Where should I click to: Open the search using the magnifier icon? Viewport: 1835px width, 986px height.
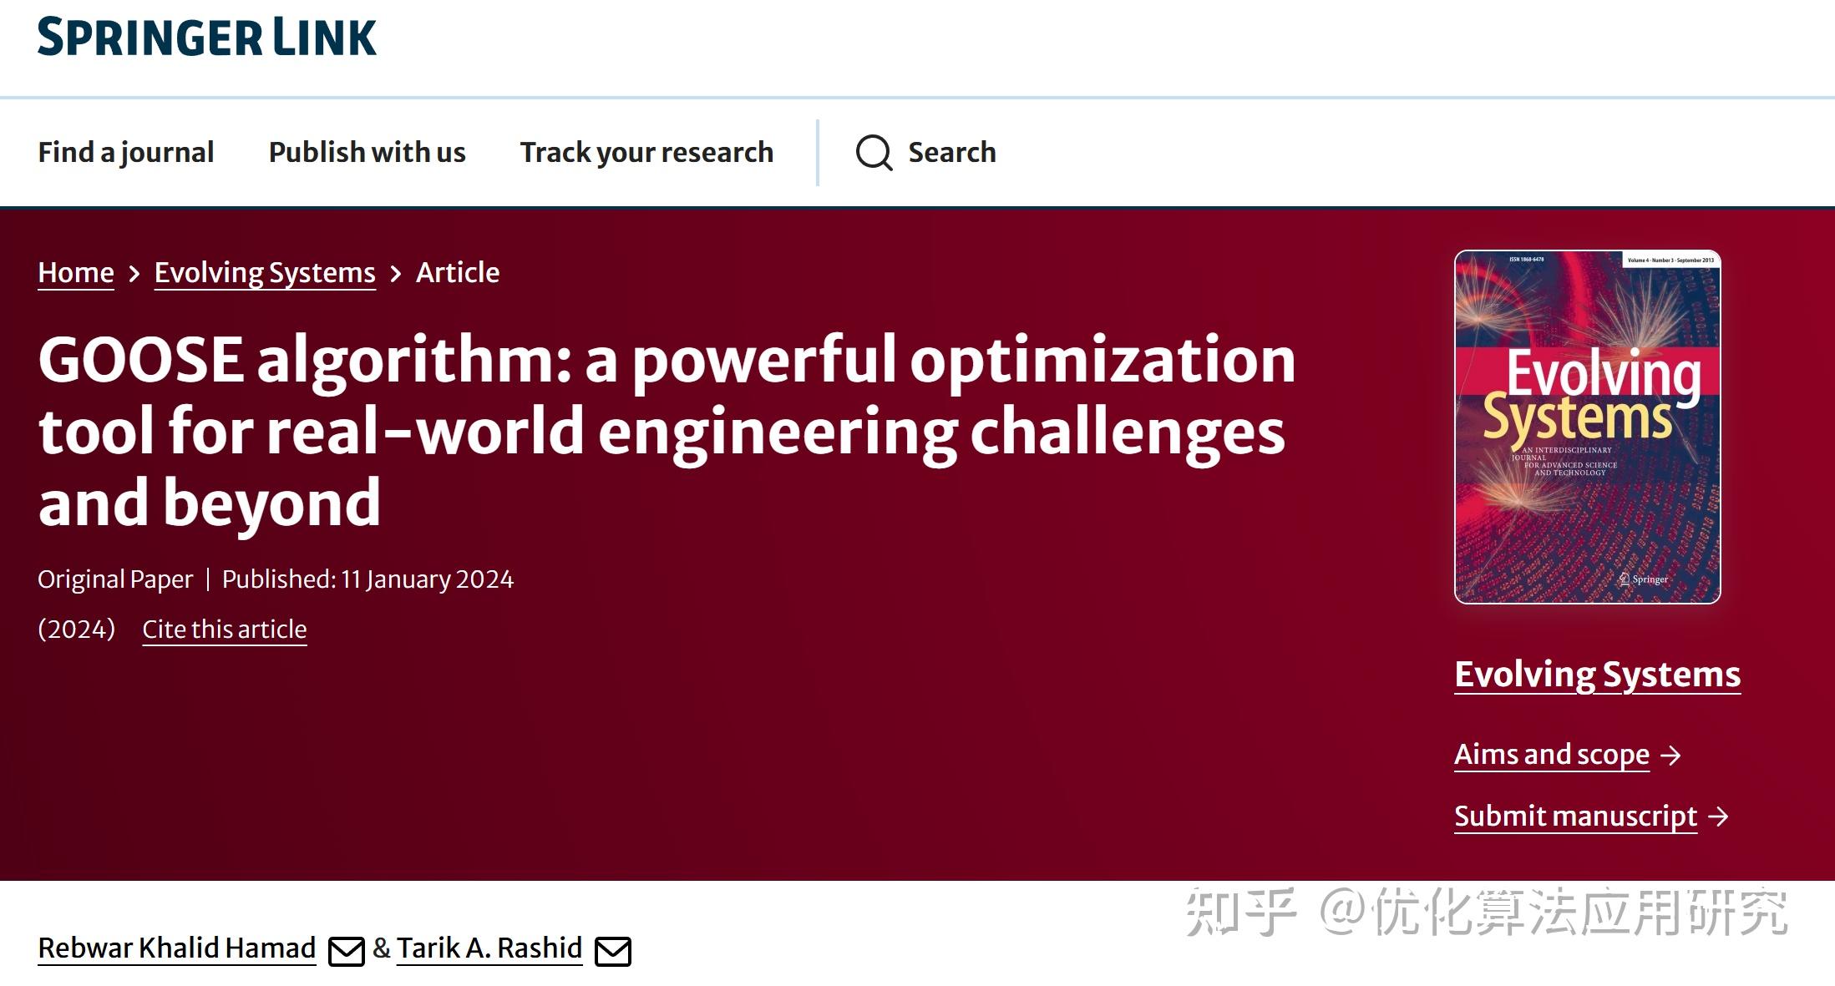click(874, 153)
